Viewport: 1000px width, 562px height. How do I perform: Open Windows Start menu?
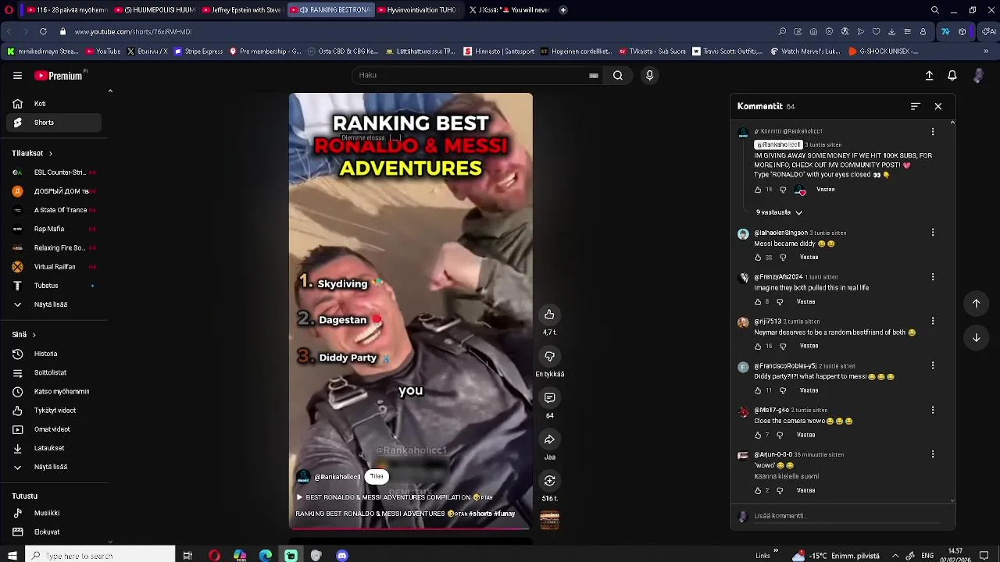[12, 556]
